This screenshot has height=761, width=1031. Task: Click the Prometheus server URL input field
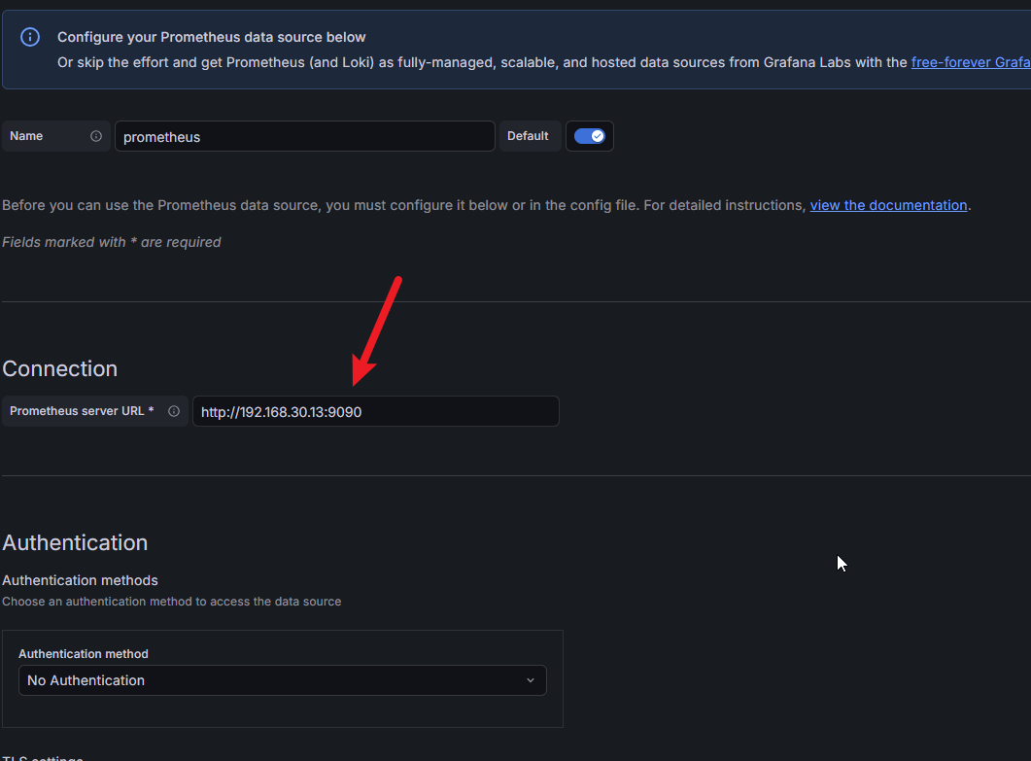click(x=375, y=411)
